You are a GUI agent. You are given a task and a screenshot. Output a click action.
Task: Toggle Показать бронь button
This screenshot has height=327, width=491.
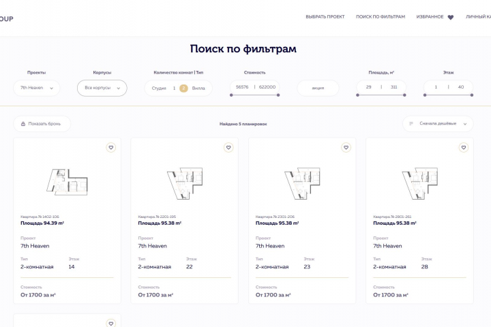[42, 124]
